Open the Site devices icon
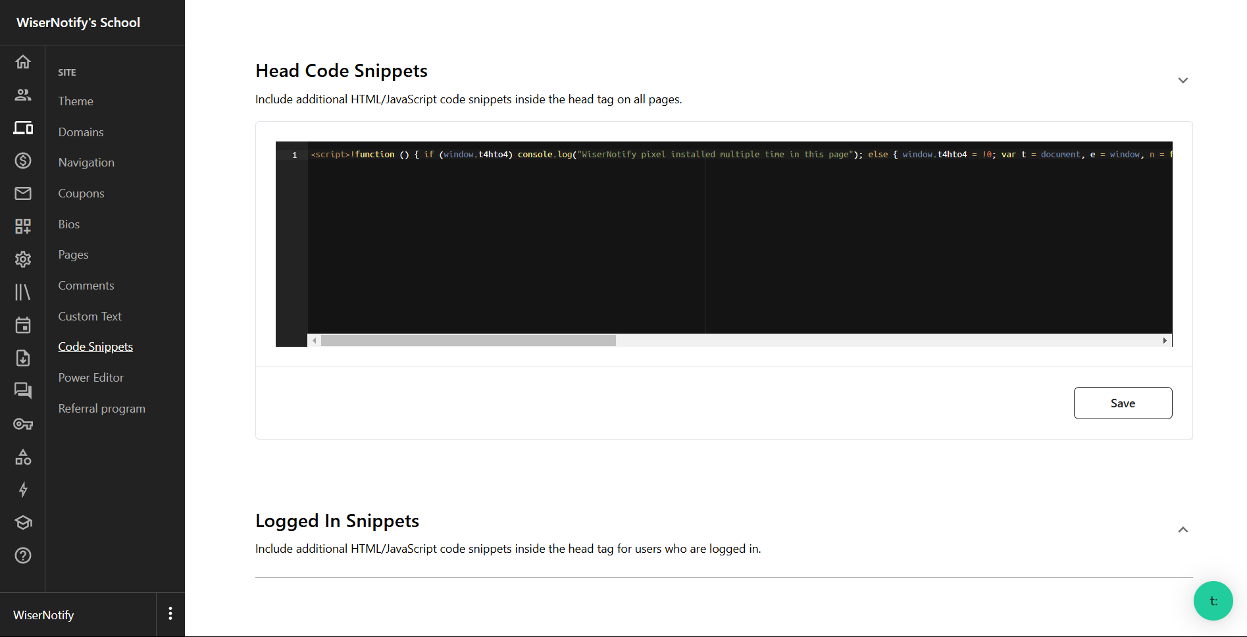1247x637 pixels. (x=23, y=128)
